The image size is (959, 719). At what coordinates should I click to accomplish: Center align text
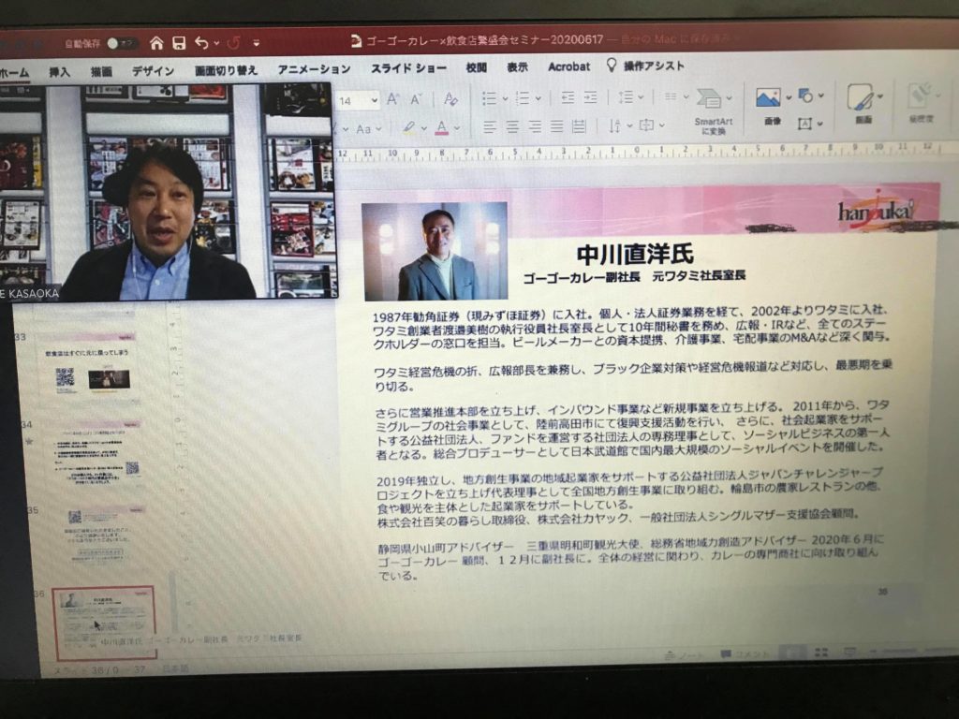pos(512,126)
